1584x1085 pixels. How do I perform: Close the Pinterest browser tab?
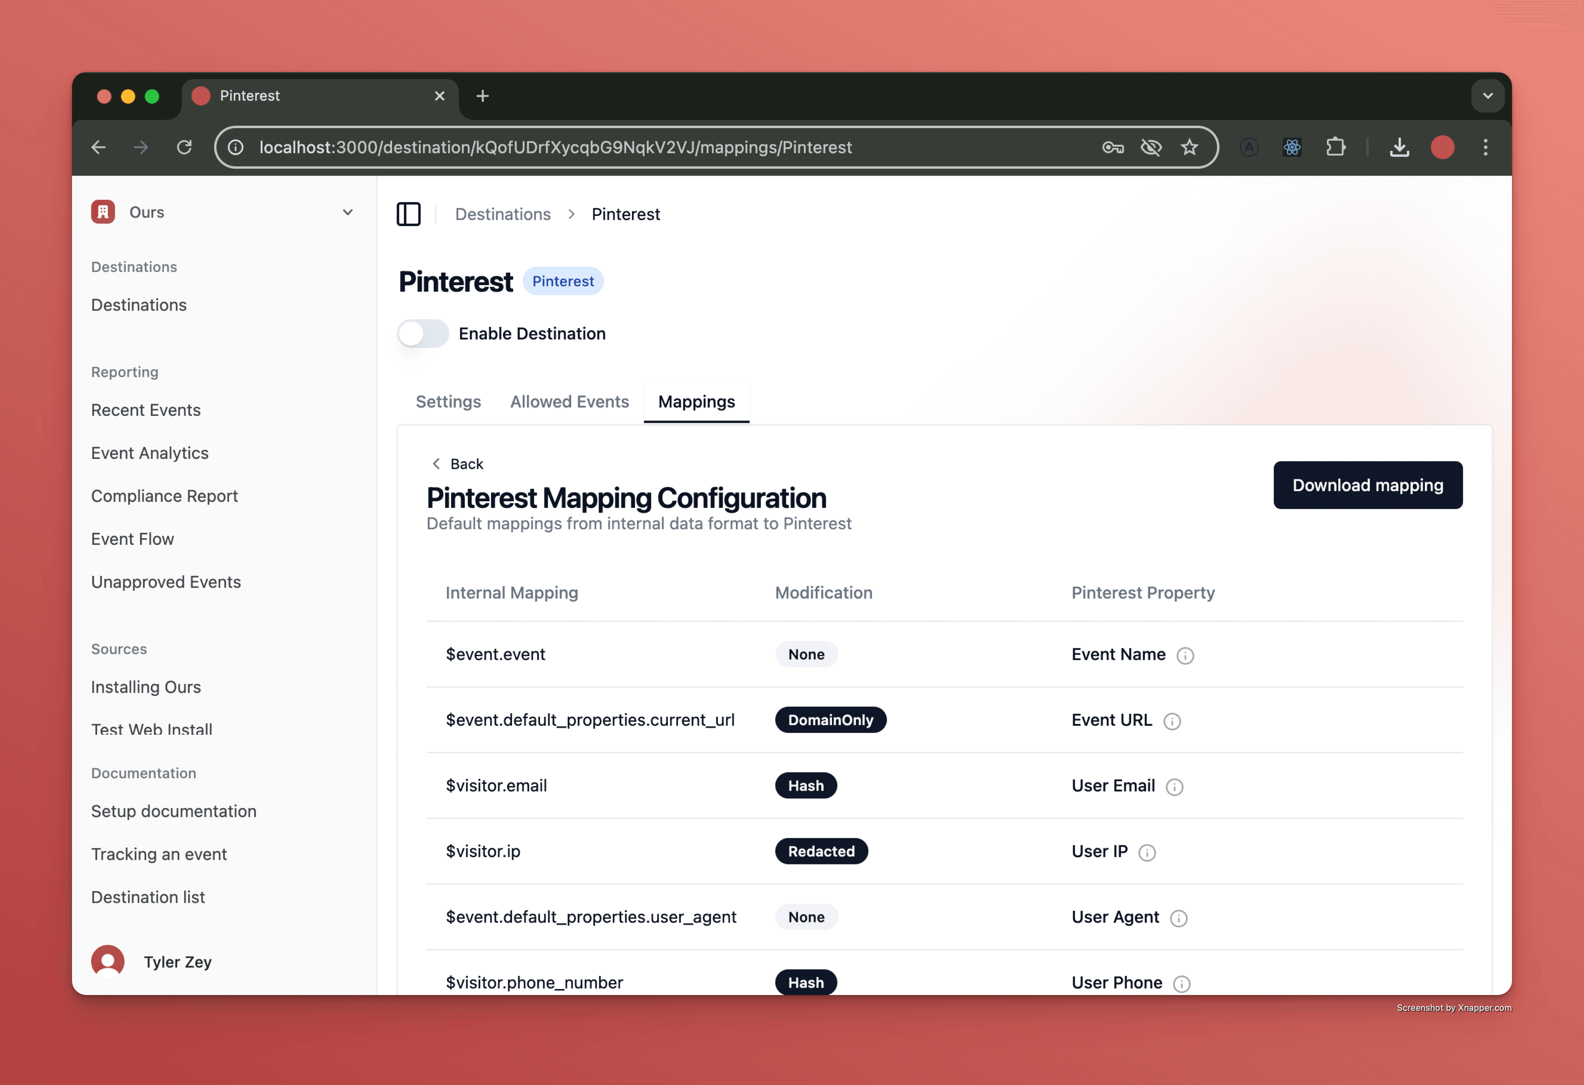tap(440, 96)
